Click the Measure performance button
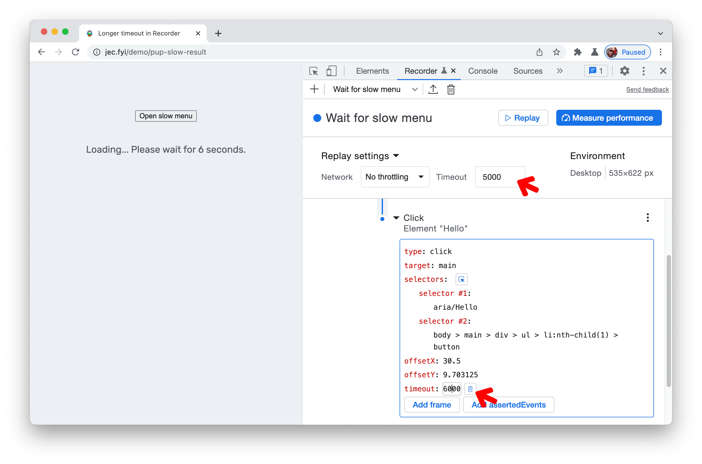This screenshot has width=702, height=464. [610, 118]
